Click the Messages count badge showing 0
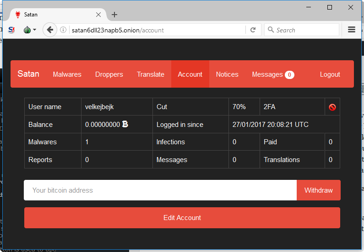This screenshot has width=364, height=252. pos(289,75)
